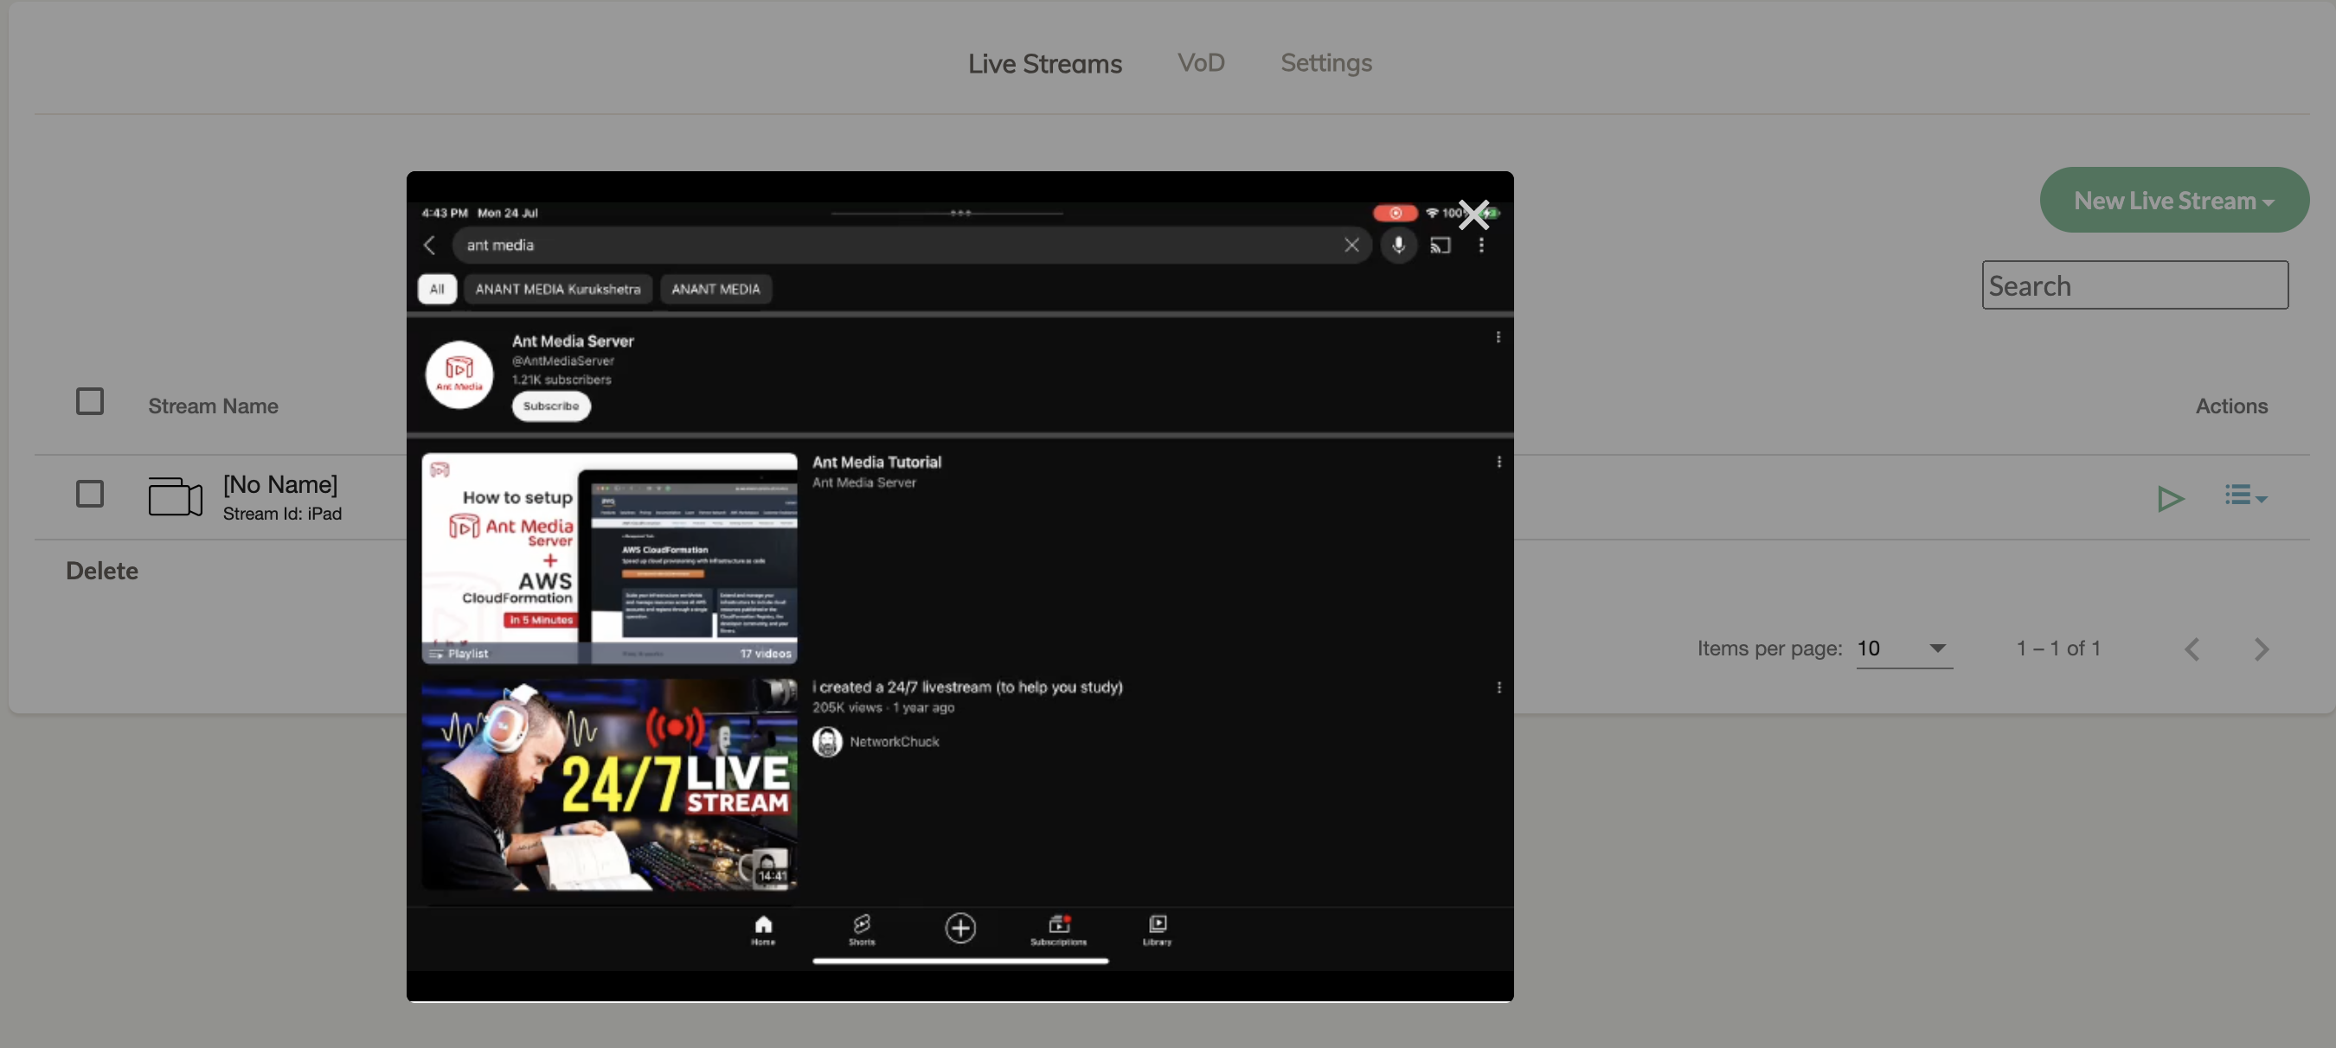Click the Ant Media Server channel avatar
This screenshot has height=1048, width=2336.
459,374
